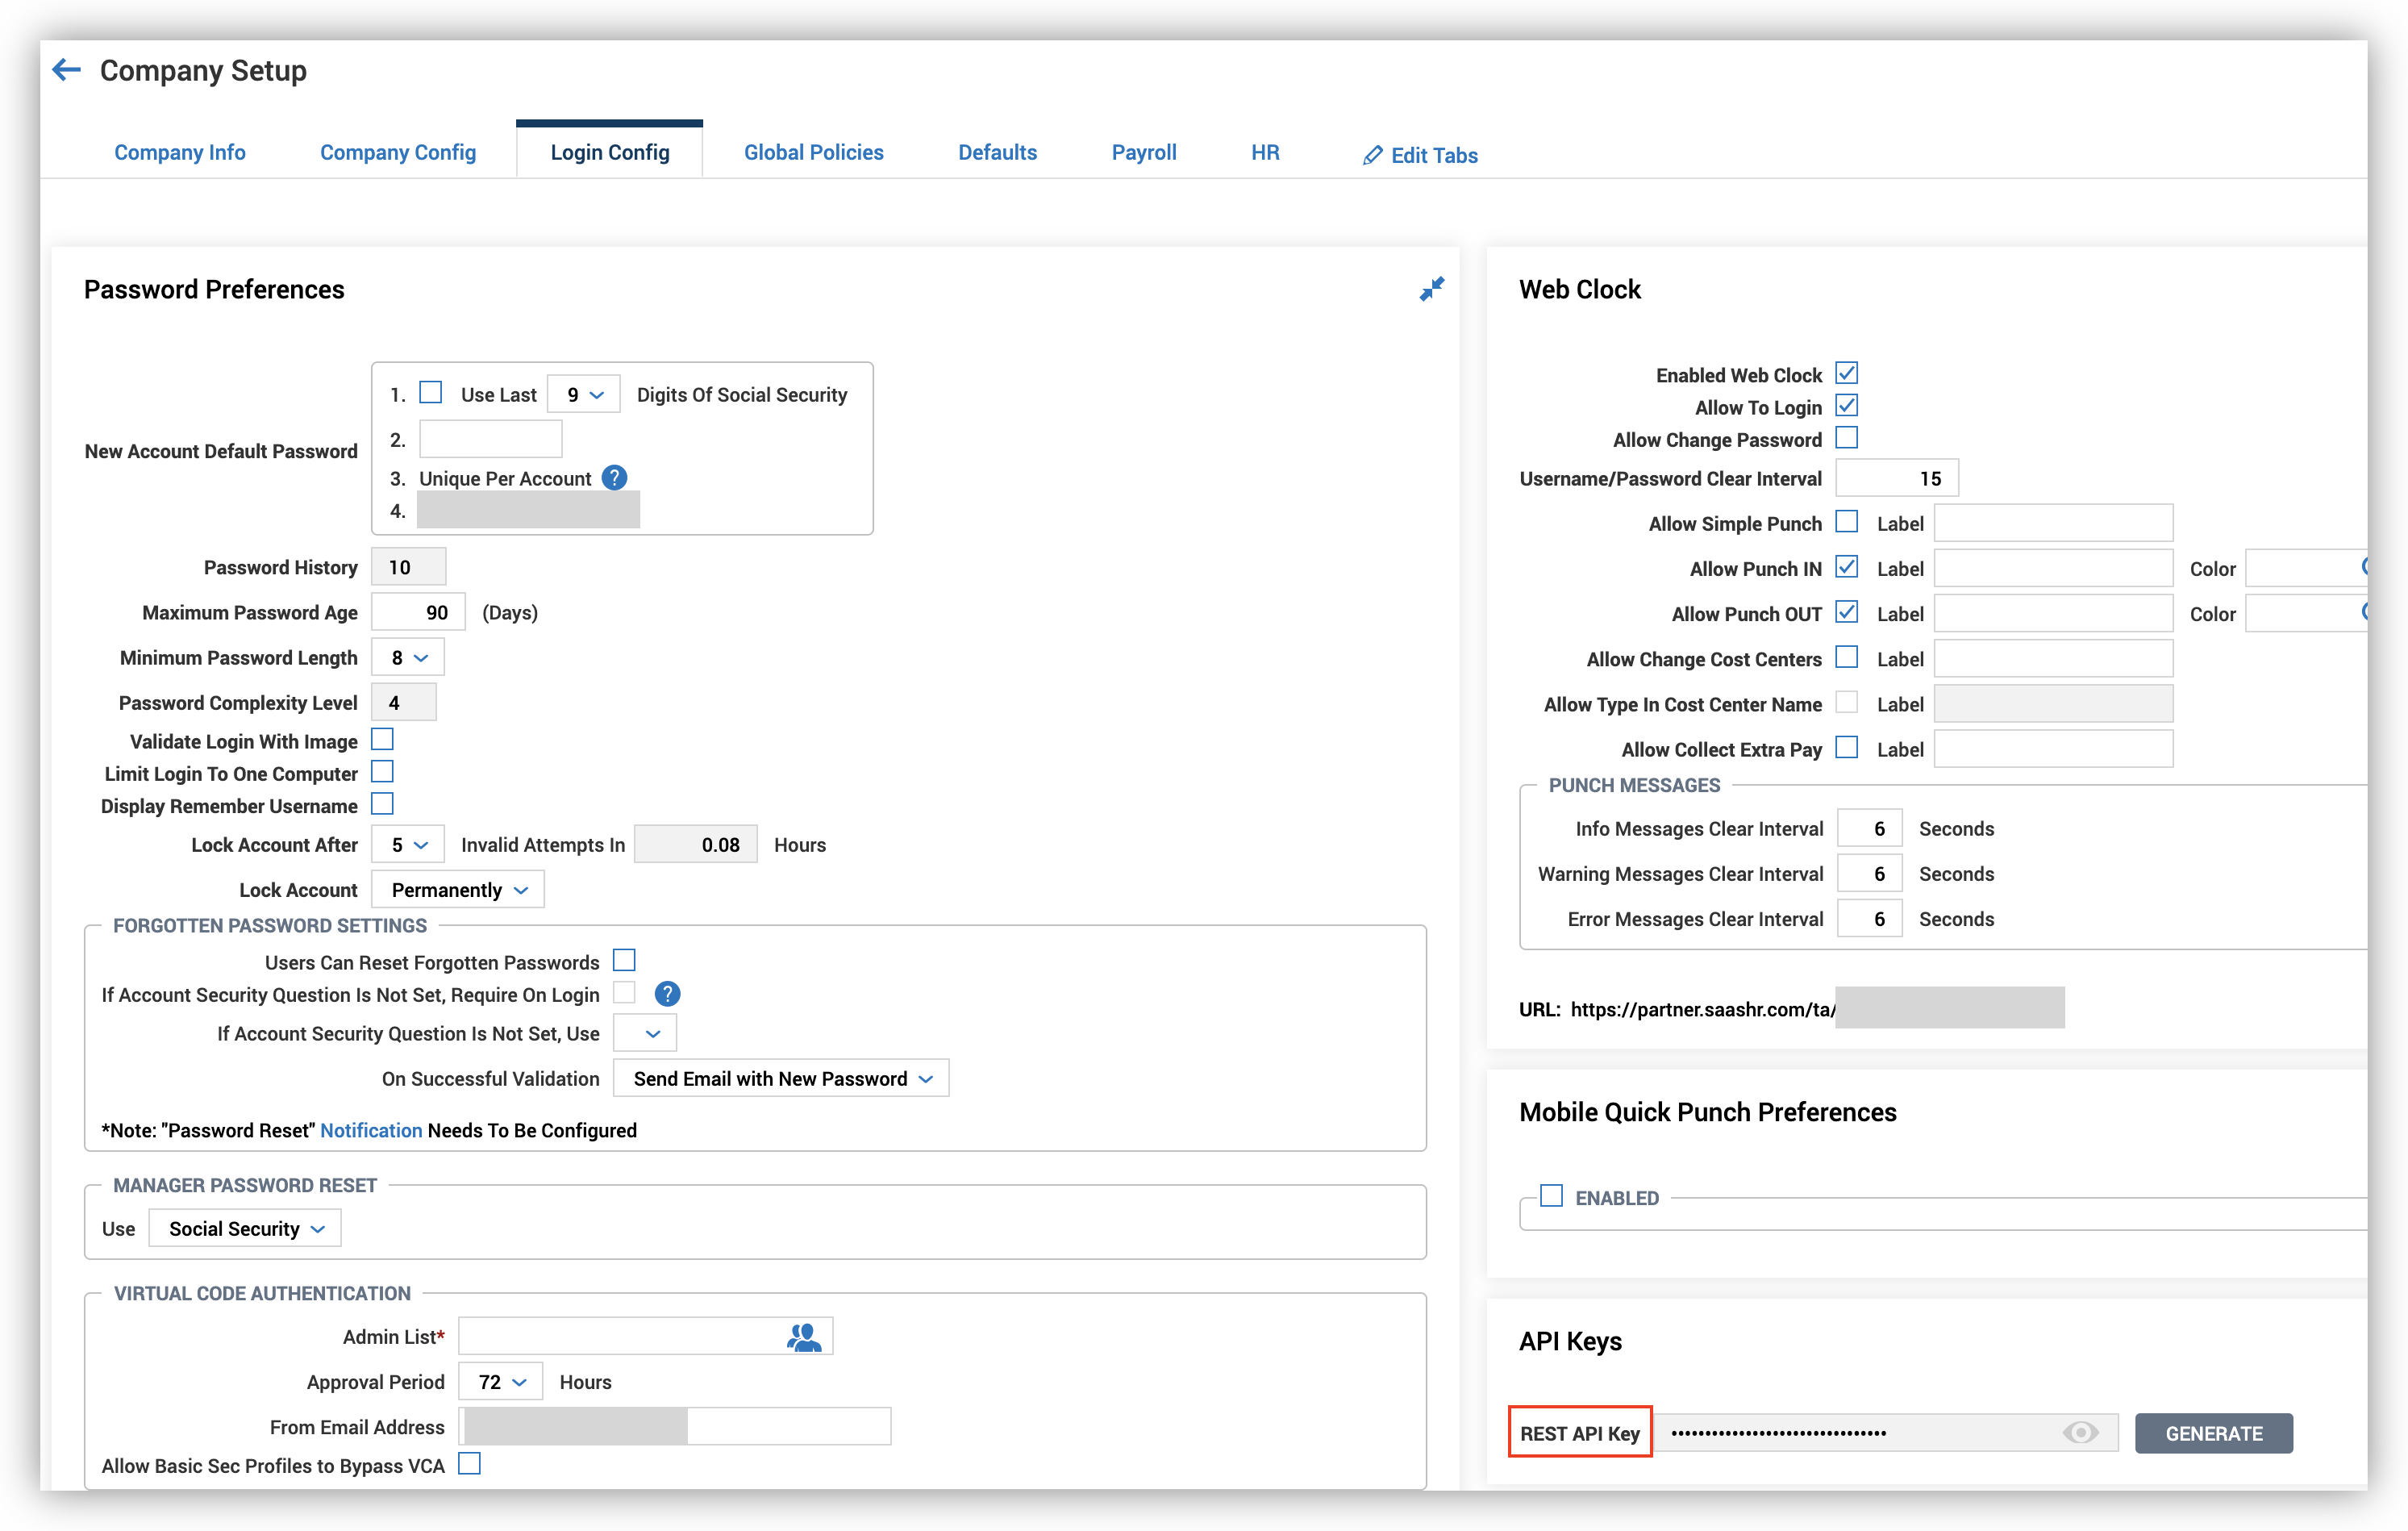Screen dimensions: 2408x1531
Task: Enable Users Can Reset Forgotten Passwords
Action: [x=624, y=961]
